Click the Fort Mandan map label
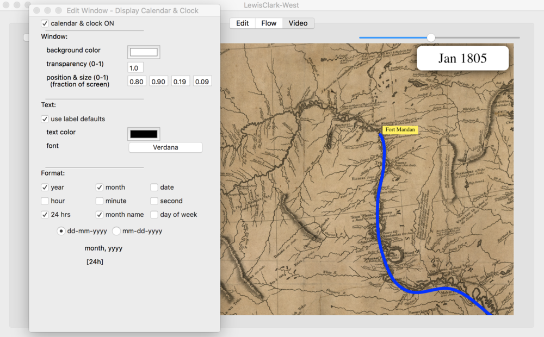Viewport: 544px width, 337px height. pos(400,130)
